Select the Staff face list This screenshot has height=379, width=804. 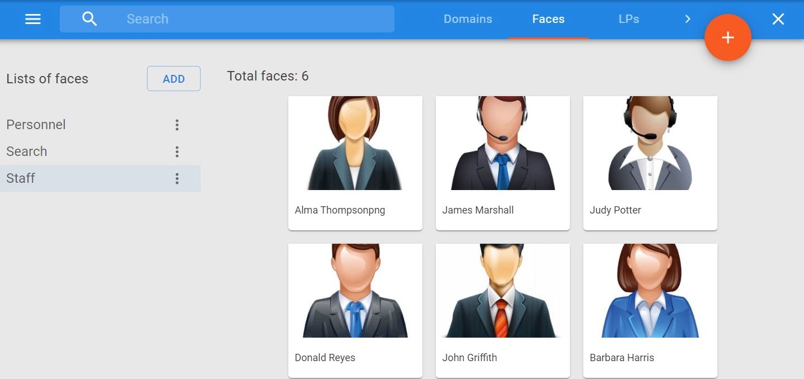[21, 178]
